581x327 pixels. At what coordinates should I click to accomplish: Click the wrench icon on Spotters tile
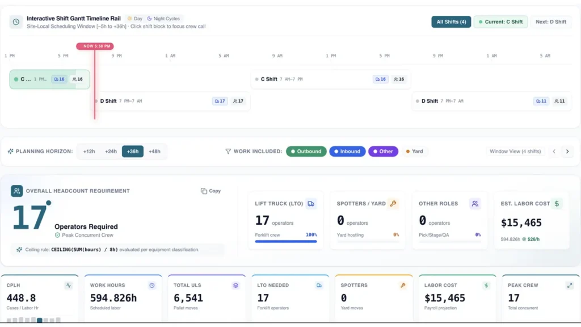tap(403, 286)
